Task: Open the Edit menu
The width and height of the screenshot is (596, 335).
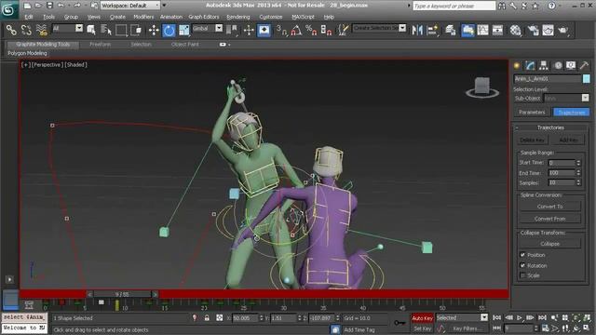Action: 29,17
